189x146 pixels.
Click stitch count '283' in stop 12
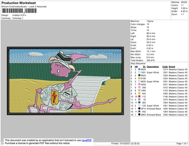(x=144, y=103)
